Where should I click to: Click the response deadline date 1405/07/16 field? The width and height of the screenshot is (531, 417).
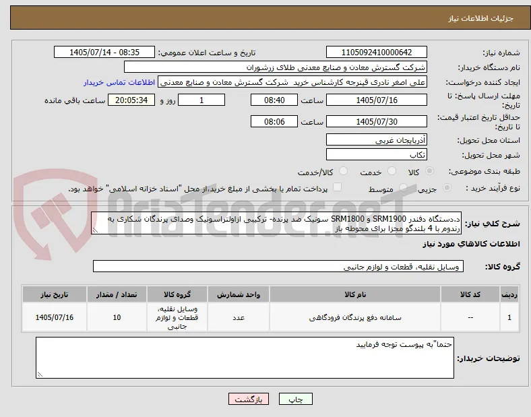pos(376,100)
